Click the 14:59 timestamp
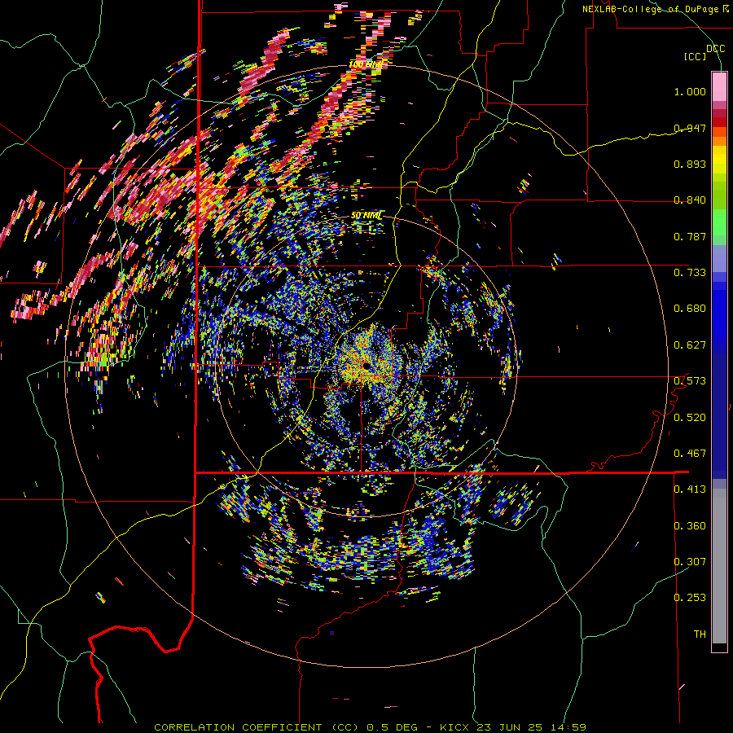 [x=570, y=727]
